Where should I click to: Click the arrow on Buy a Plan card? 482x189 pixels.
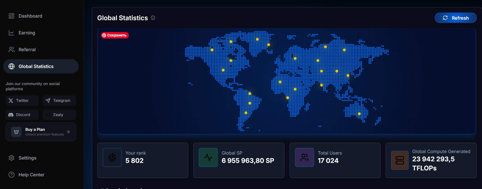click(68, 132)
